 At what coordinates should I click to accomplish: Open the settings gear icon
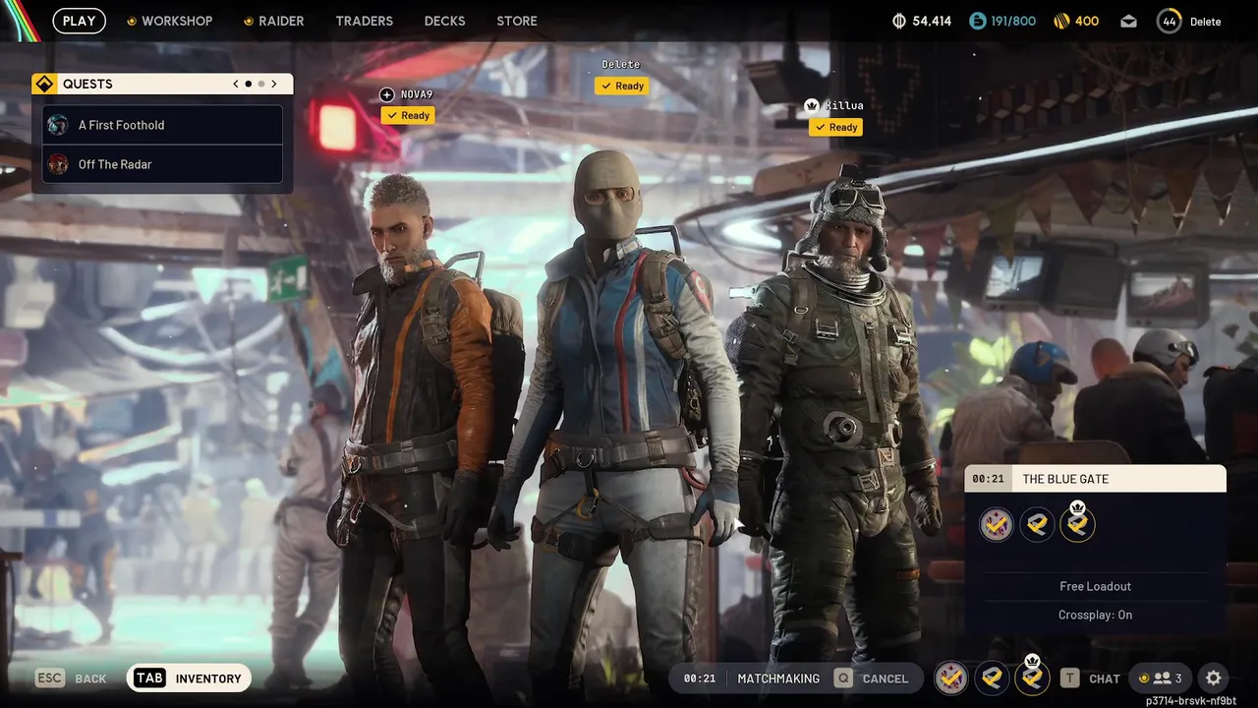click(1214, 678)
